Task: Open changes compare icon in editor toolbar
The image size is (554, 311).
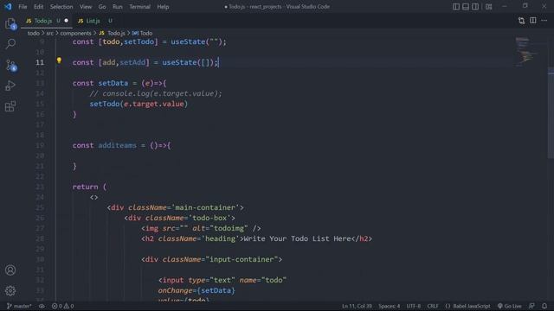Action: 521,21
